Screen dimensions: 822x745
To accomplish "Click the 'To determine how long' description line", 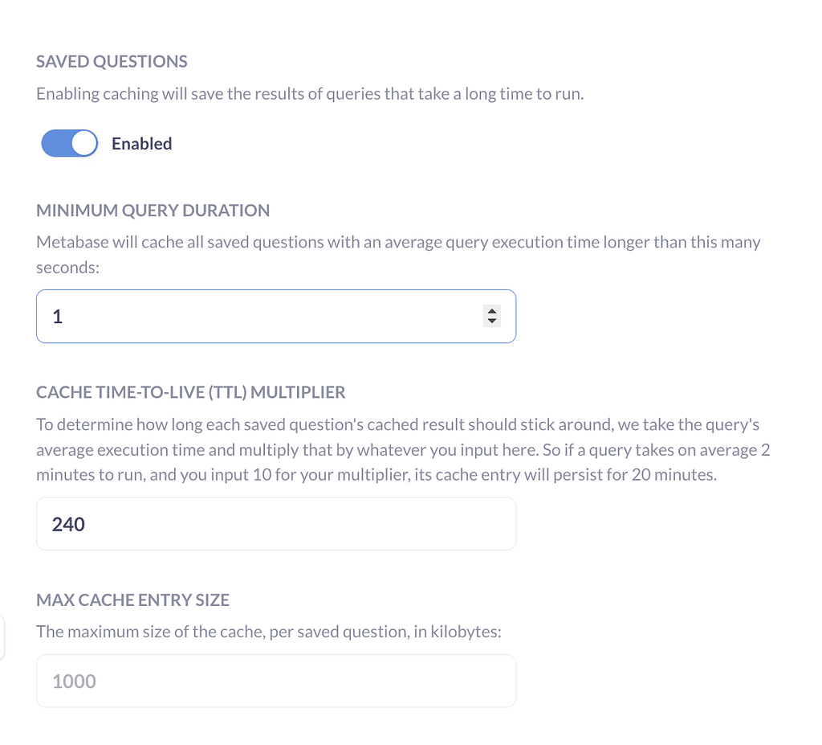I will pos(397,424).
